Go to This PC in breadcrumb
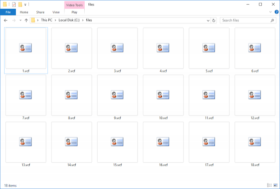Viewport: 280px width, 189px height. point(47,20)
